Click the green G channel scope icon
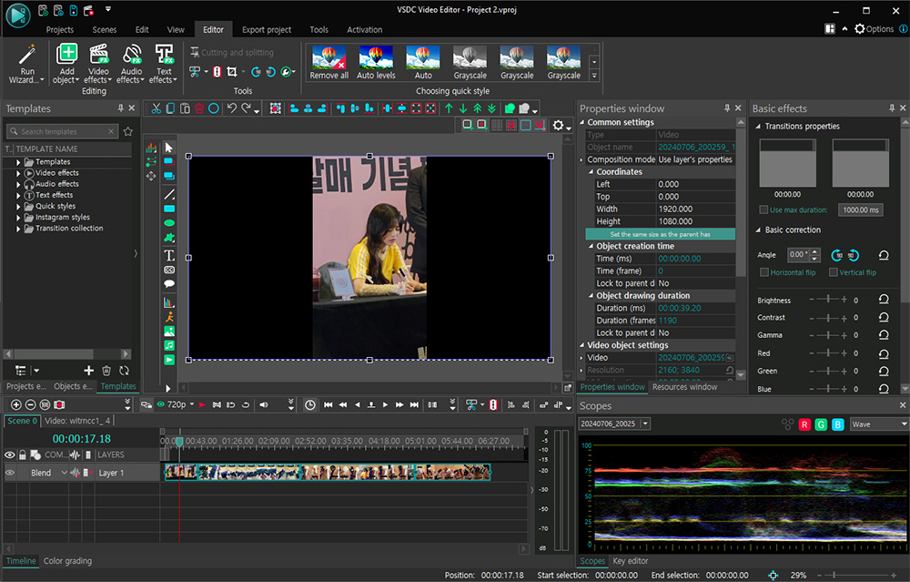 [821, 424]
